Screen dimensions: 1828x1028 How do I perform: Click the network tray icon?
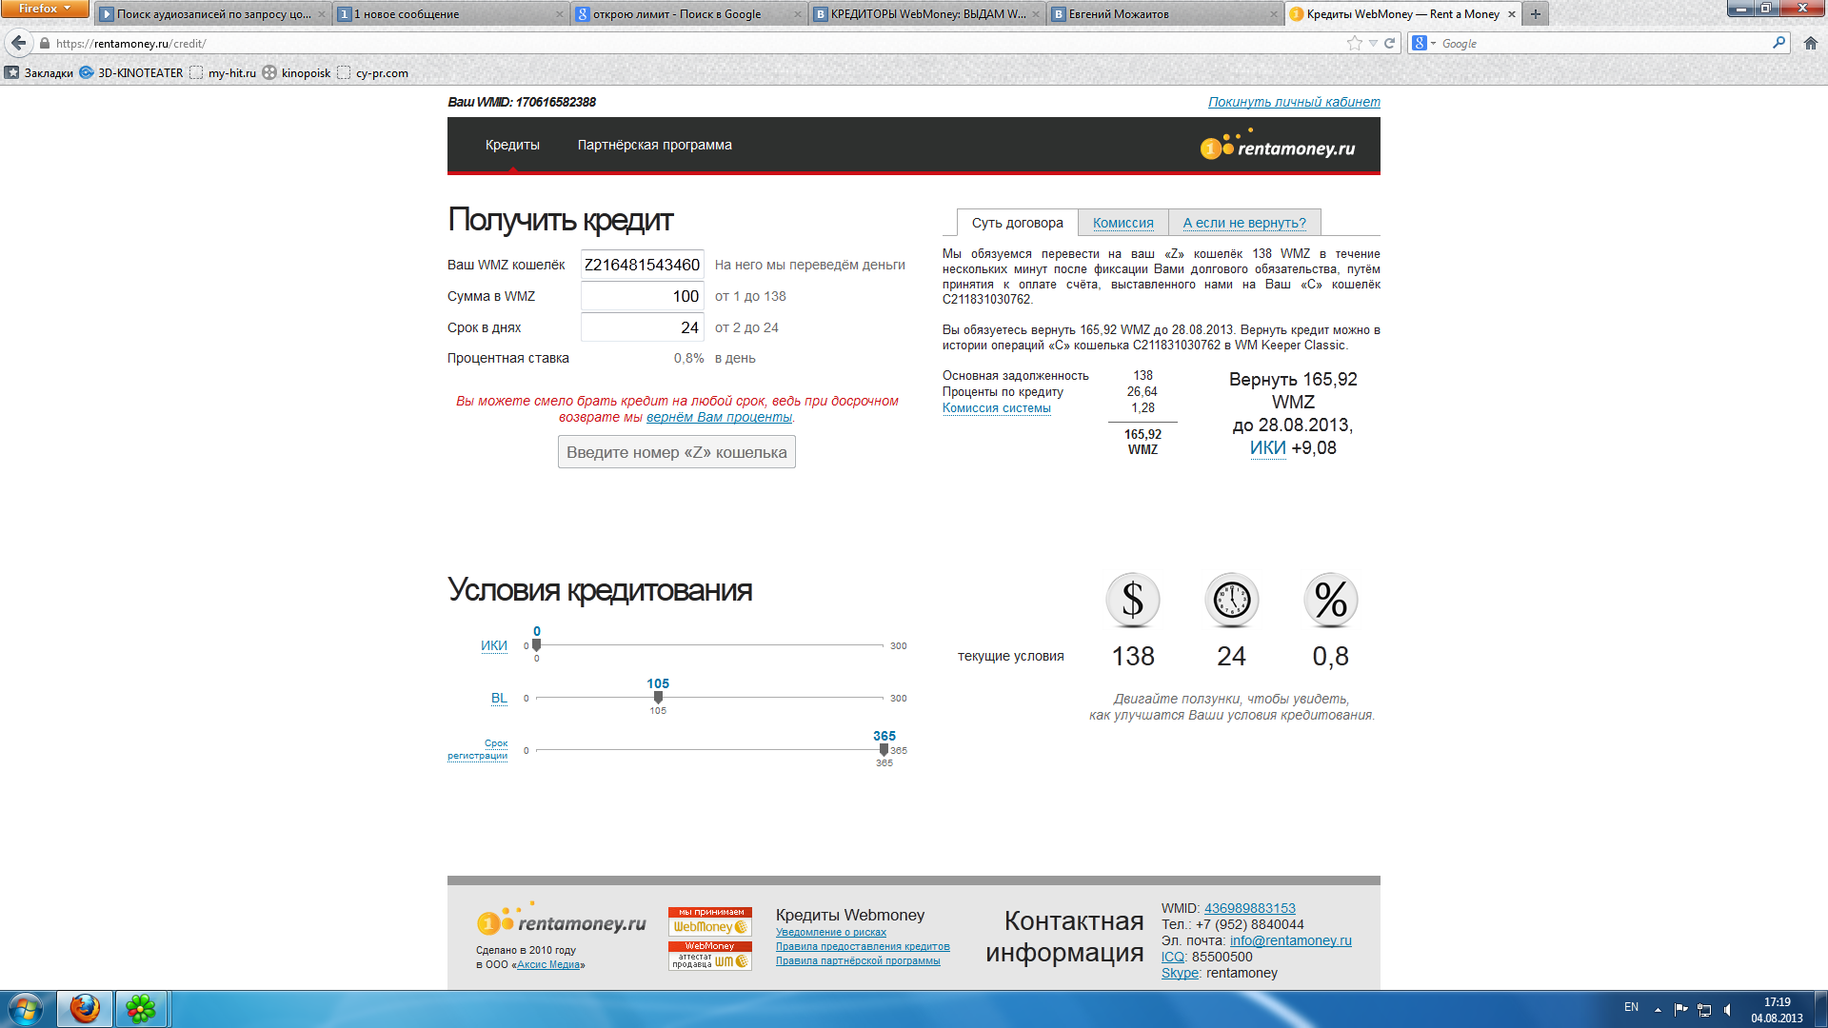click(x=1704, y=1010)
